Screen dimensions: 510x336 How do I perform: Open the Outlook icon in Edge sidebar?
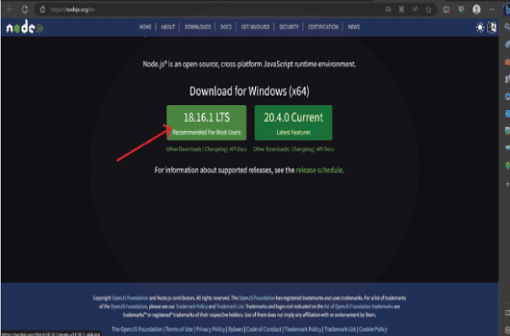(503, 111)
